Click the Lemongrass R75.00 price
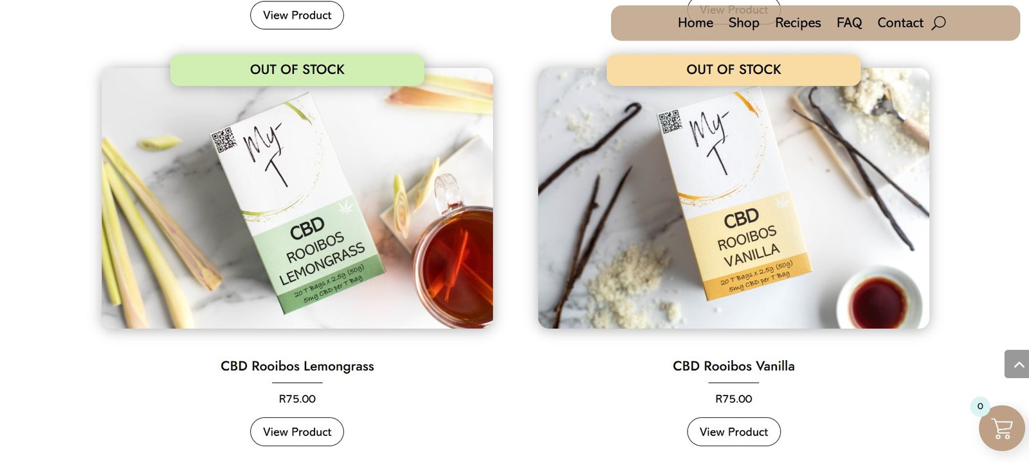The image size is (1029, 463). (x=297, y=399)
